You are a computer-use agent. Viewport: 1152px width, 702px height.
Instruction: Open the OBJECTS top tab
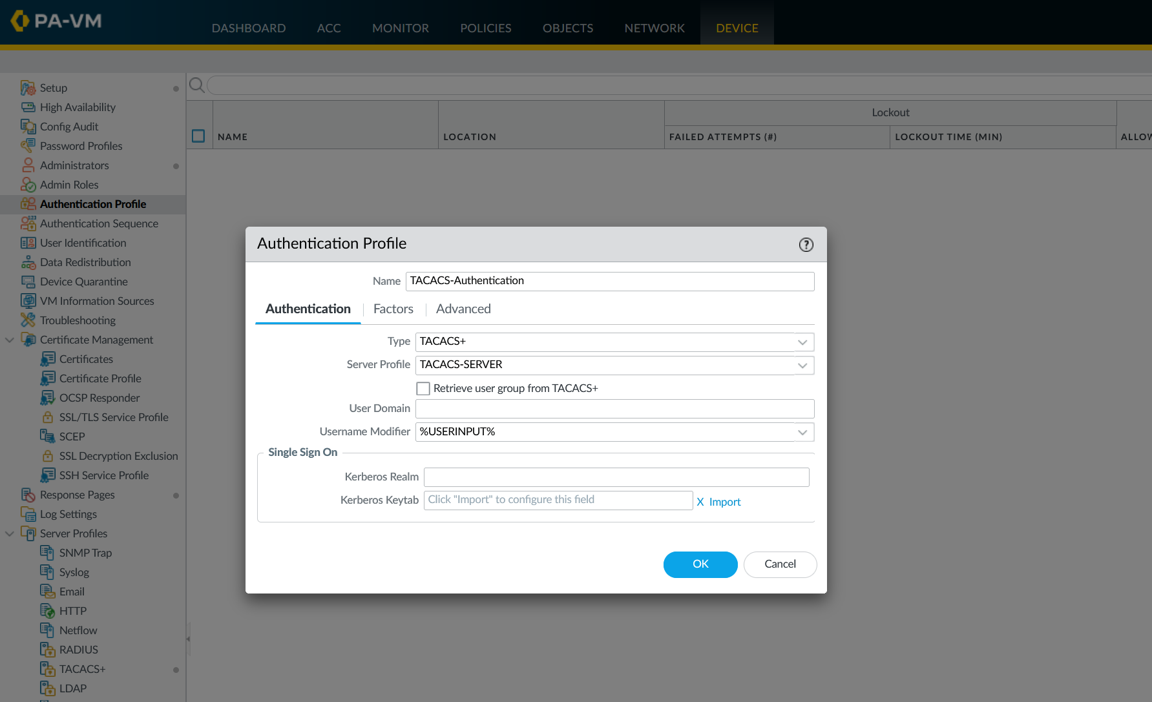pos(568,28)
